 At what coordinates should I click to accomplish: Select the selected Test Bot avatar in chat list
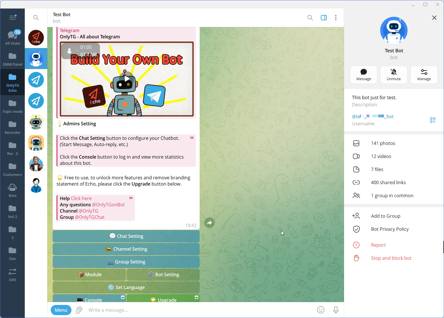(36, 59)
